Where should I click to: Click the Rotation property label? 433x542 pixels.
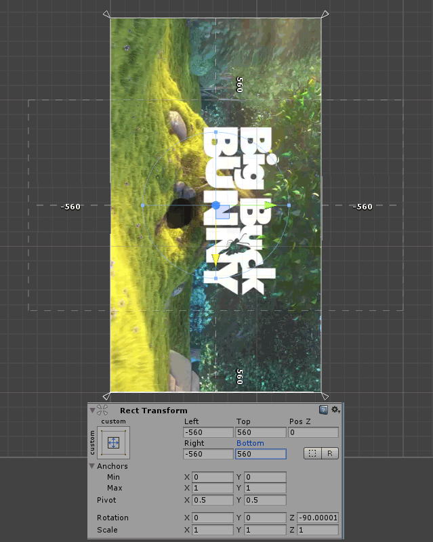[x=112, y=518]
